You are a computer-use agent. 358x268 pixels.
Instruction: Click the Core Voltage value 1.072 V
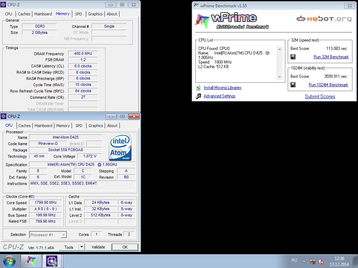coord(89,156)
